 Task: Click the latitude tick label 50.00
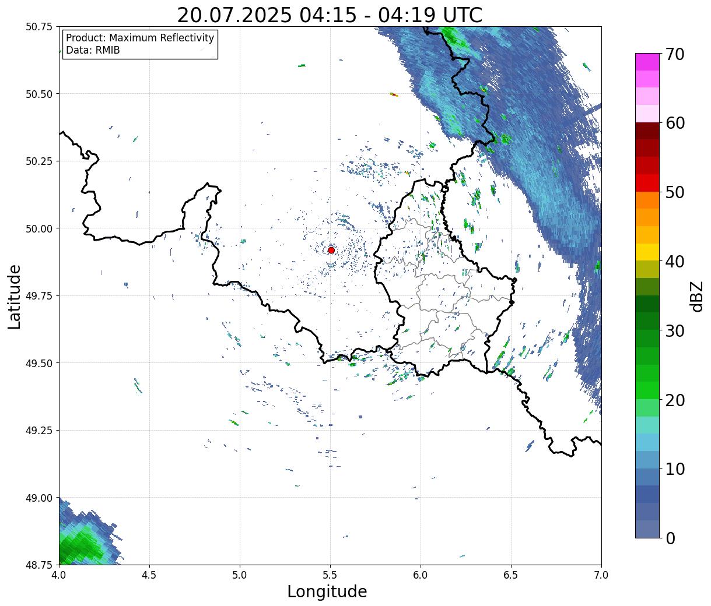pyautogui.click(x=39, y=228)
